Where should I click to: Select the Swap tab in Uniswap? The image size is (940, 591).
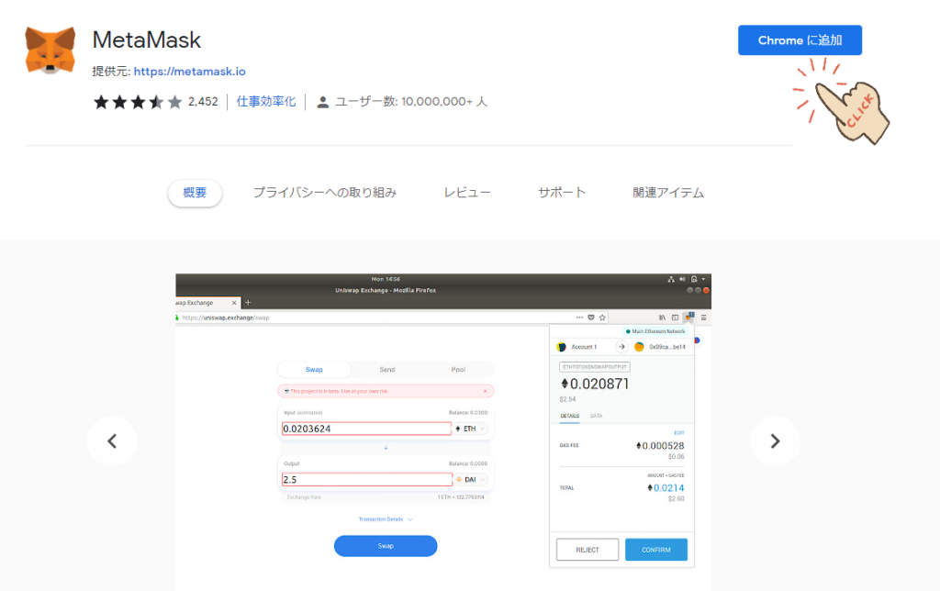pos(314,370)
